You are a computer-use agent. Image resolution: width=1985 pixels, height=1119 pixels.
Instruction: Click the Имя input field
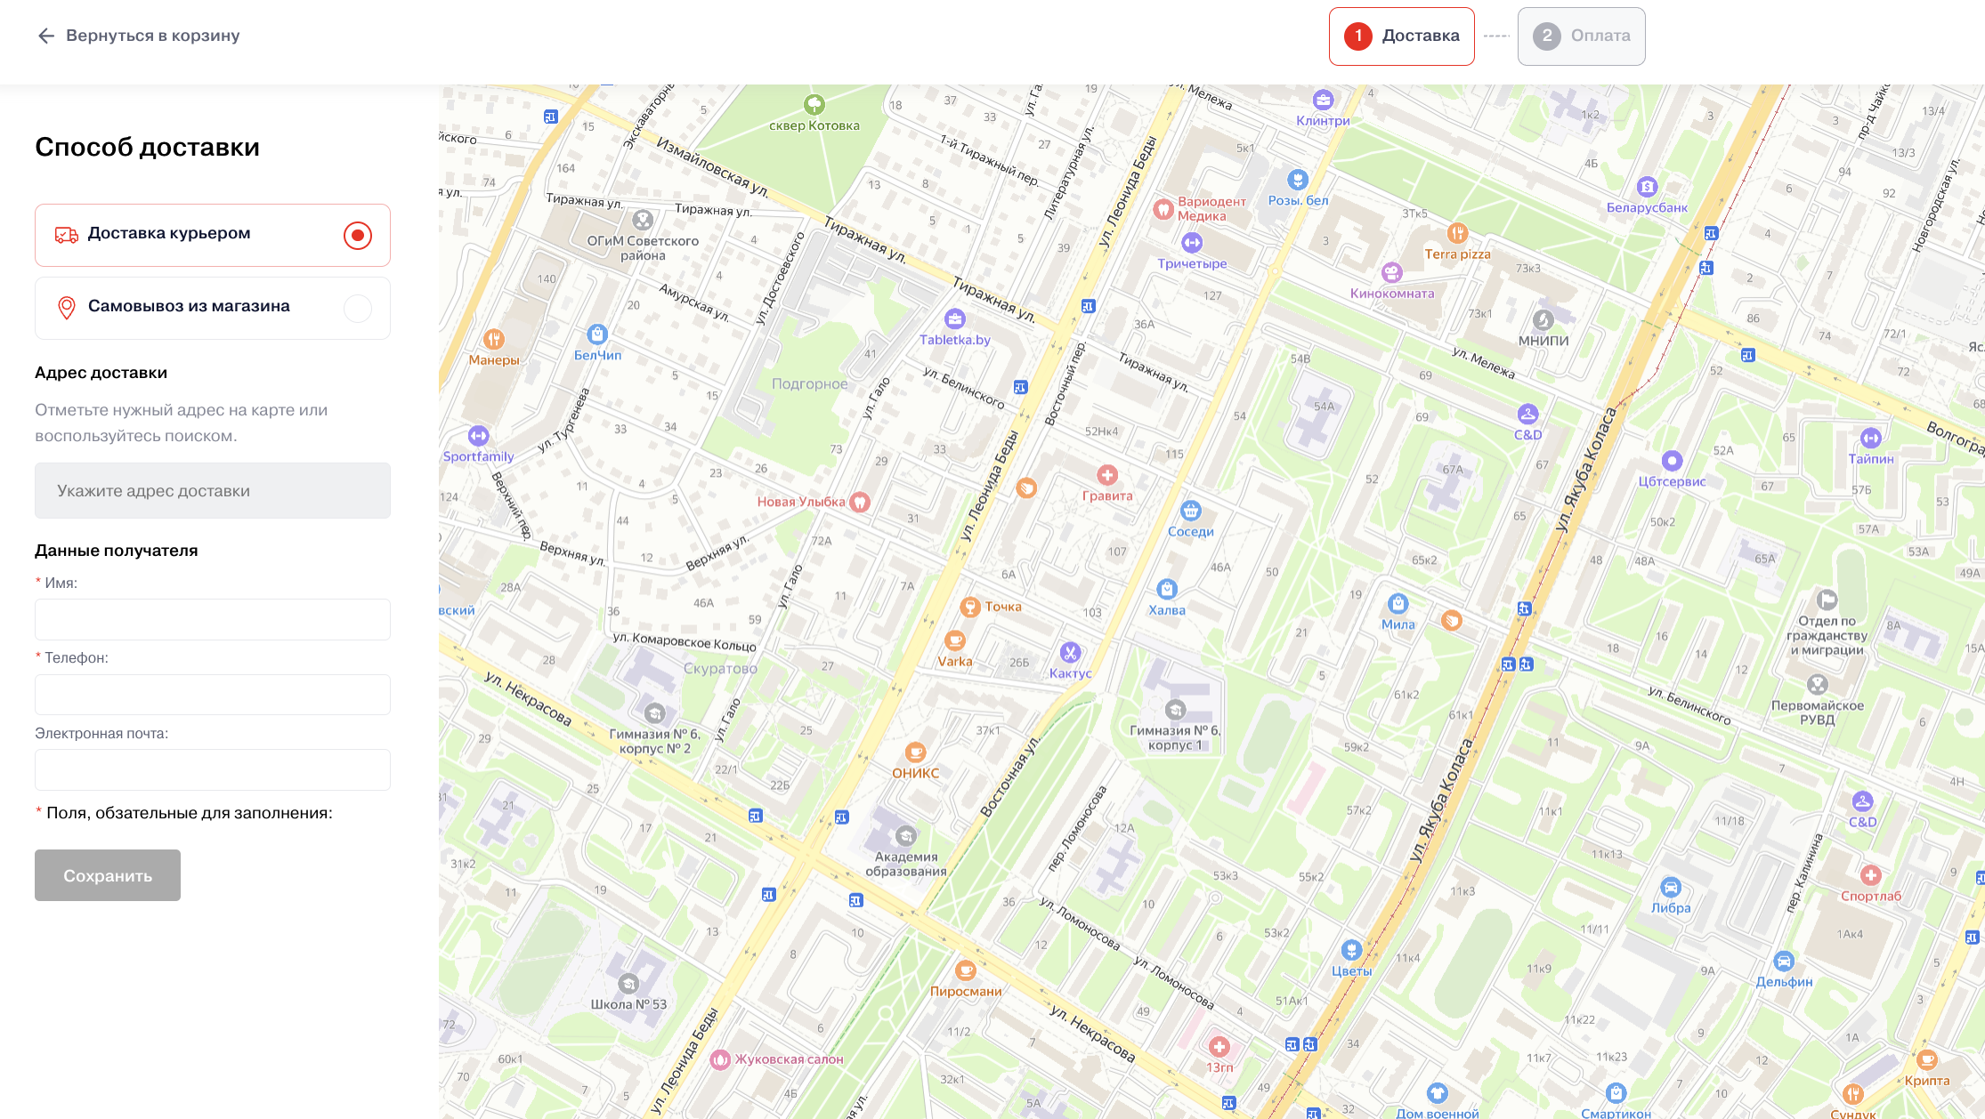(x=213, y=619)
